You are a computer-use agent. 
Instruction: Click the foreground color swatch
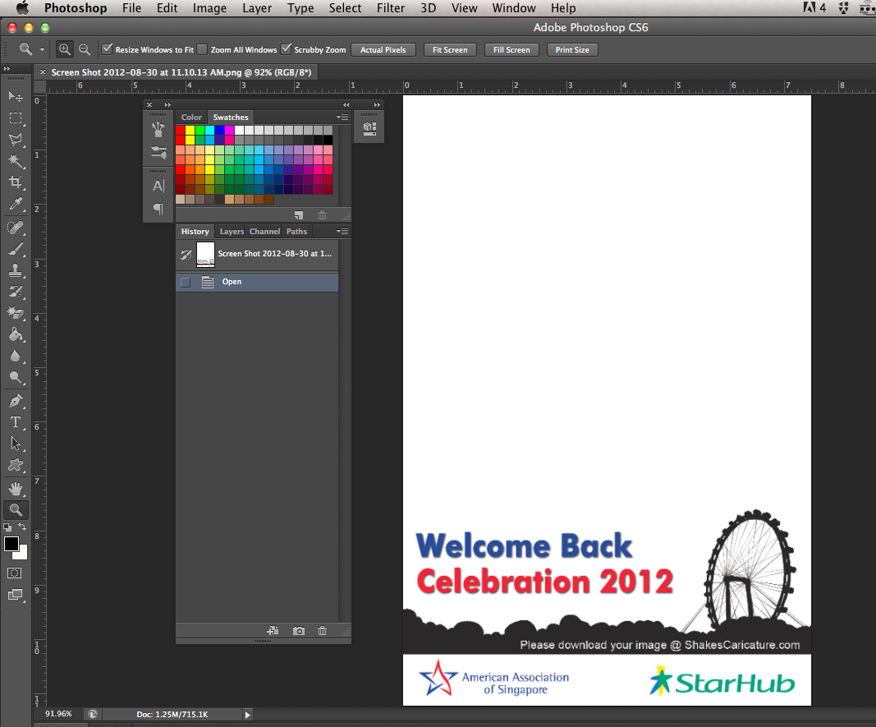[x=11, y=544]
